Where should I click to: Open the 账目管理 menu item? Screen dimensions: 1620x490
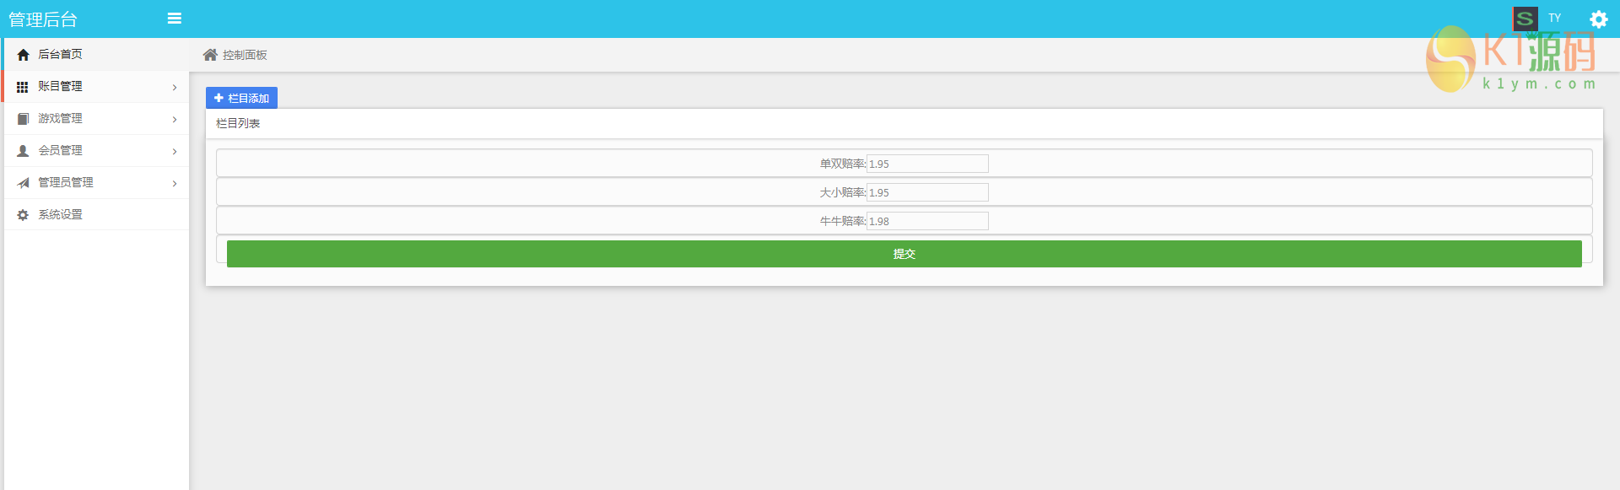tap(96, 87)
